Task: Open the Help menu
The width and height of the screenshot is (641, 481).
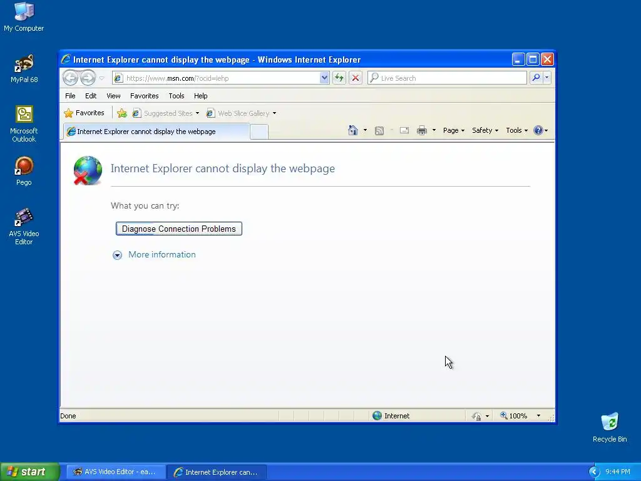Action: pos(200,96)
